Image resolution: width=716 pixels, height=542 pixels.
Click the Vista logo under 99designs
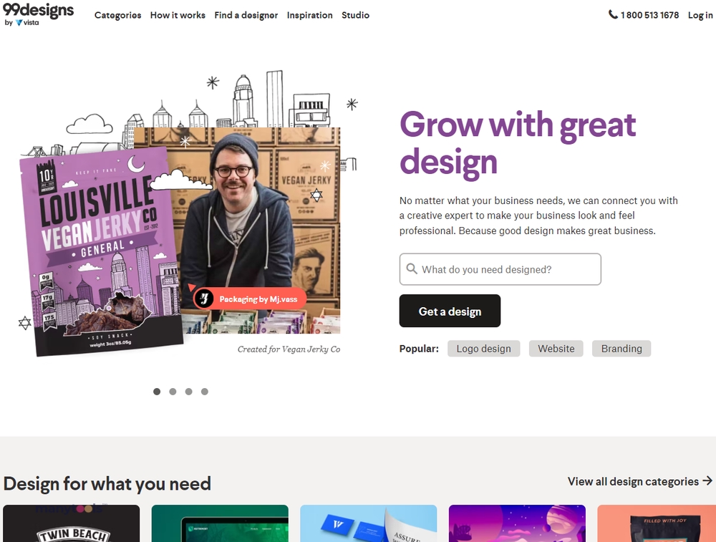[27, 22]
